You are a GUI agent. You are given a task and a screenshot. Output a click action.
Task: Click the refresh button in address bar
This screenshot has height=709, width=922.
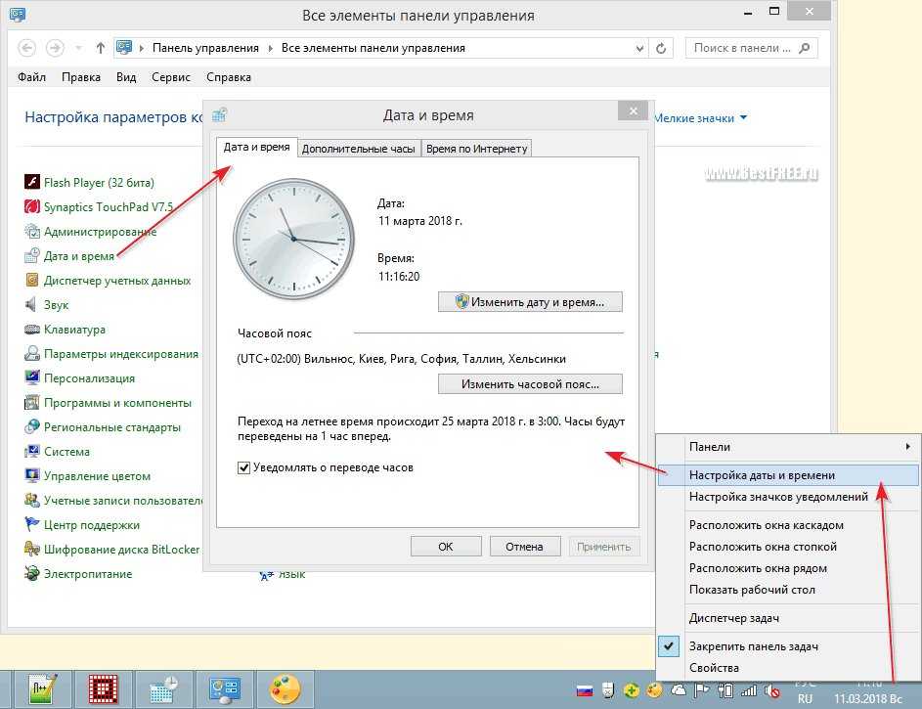click(x=661, y=48)
